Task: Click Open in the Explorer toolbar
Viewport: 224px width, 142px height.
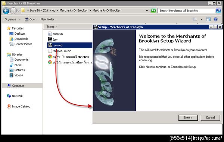Action: [x=31, y=19]
